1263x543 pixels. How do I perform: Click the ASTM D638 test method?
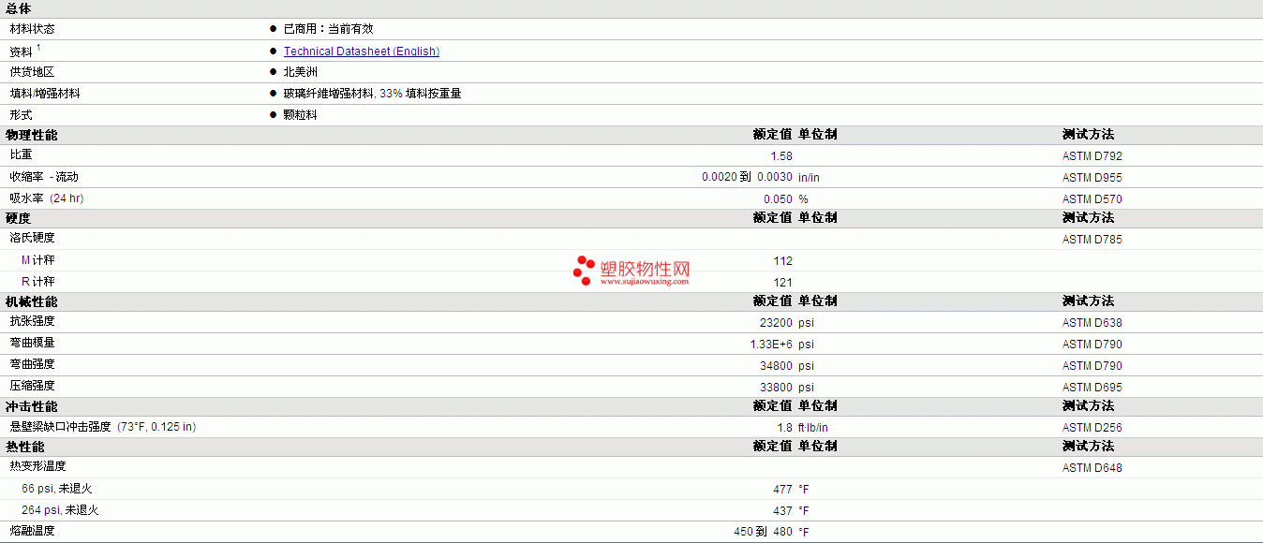pyautogui.click(x=1092, y=323)
